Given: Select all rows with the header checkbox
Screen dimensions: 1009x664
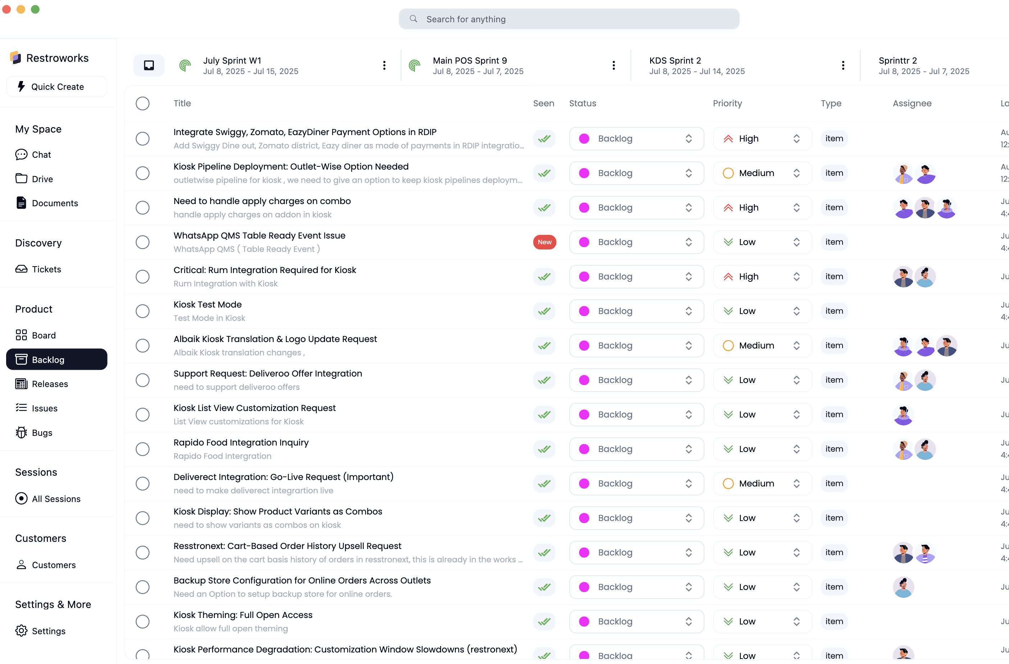Looking at the screenshot, I should click(142, 103).
